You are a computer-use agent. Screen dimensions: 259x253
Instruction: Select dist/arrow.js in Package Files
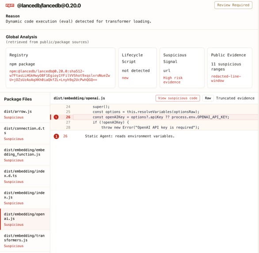(x=25, y=114)
